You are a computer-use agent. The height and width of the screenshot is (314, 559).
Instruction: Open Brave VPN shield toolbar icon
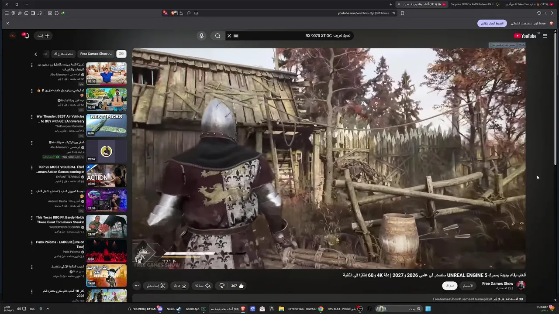(x=13, y=13)
